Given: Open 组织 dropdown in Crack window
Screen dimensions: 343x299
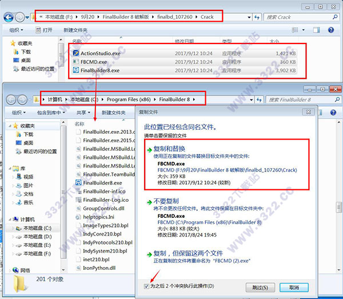Looking at the screenshot, I should tap(16, 30).
